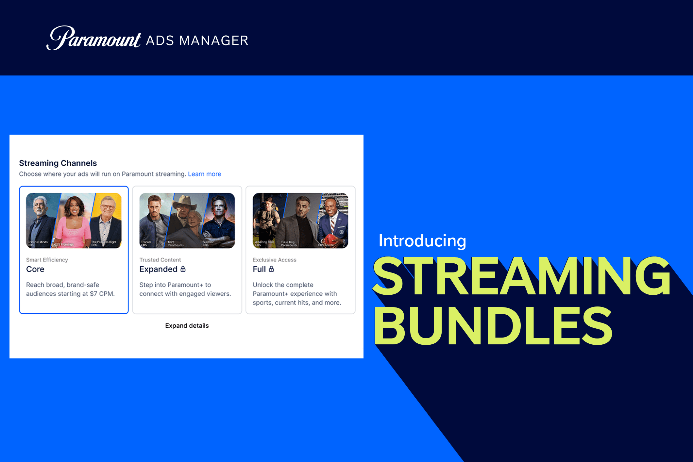Image resolution: width=693 pixels, height=462 pixels.
Task: Click lock icon beside Full title
Action: tap(271, 269)
